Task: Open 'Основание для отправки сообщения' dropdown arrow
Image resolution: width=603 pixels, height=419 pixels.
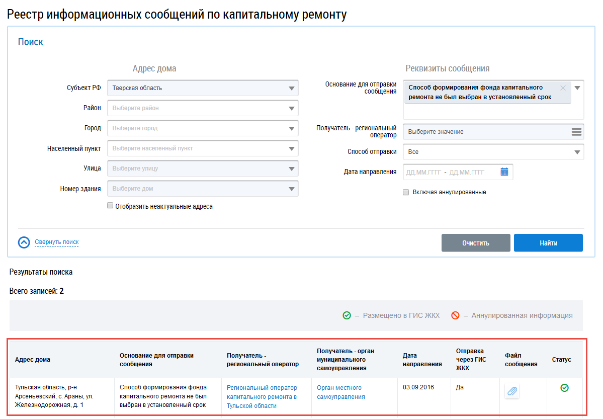Action: pos(577,88)
